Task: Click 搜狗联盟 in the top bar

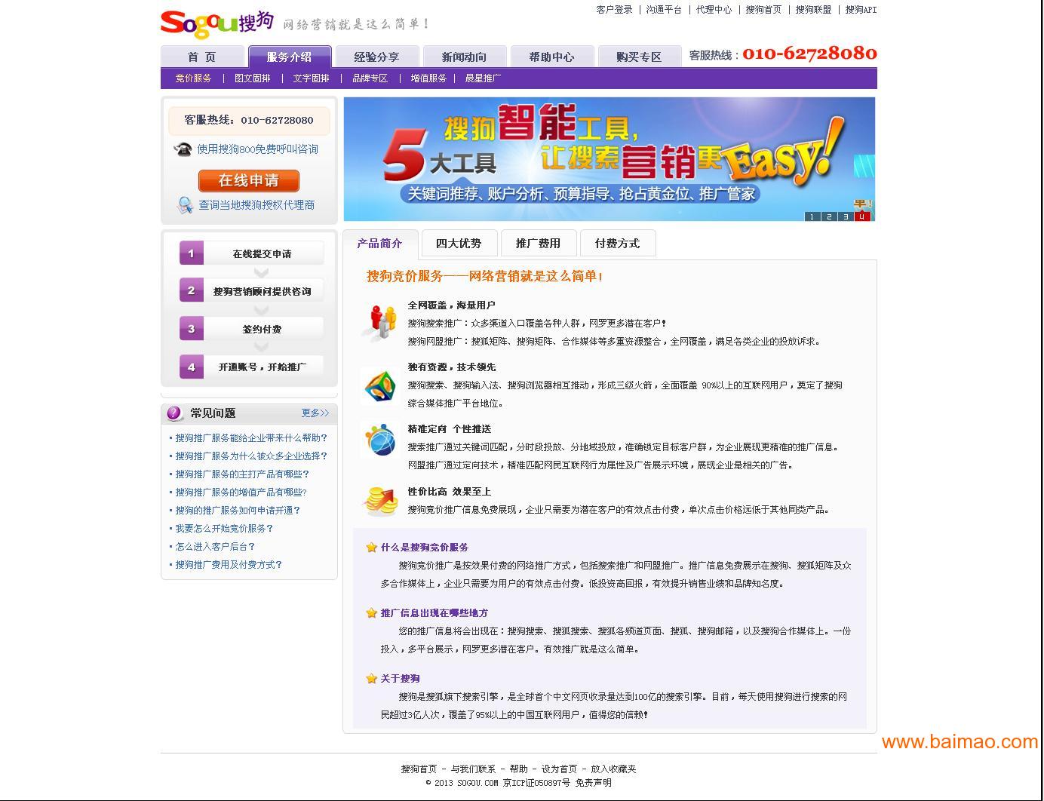Action: point(813,10)
